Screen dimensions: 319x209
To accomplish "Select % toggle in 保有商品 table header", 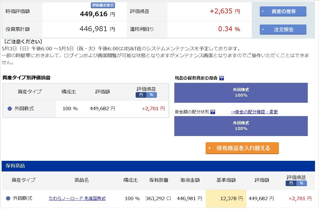I will coord(301,183).
